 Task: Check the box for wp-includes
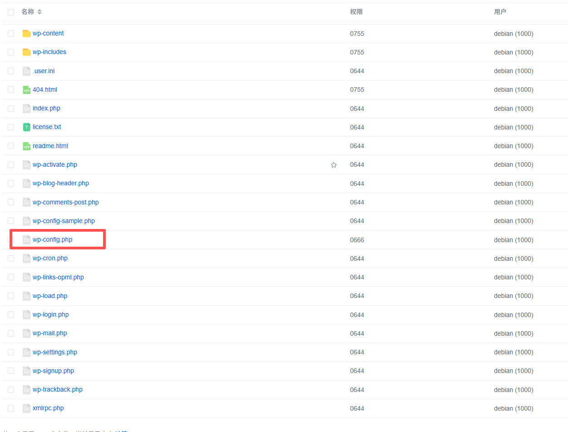pyautogui.click(x=11, y=52)
